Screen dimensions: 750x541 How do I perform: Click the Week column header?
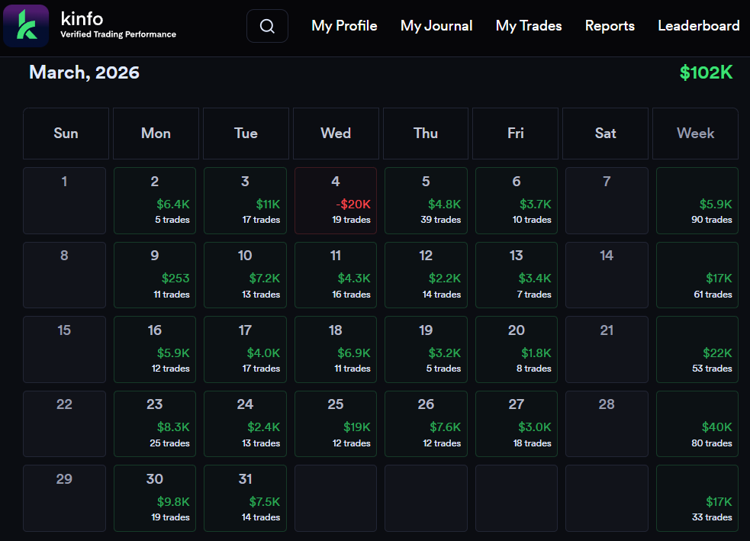(x=696, y=134)
